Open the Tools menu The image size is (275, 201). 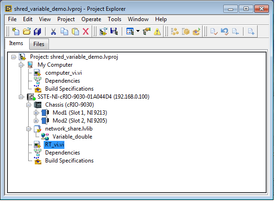114,19
